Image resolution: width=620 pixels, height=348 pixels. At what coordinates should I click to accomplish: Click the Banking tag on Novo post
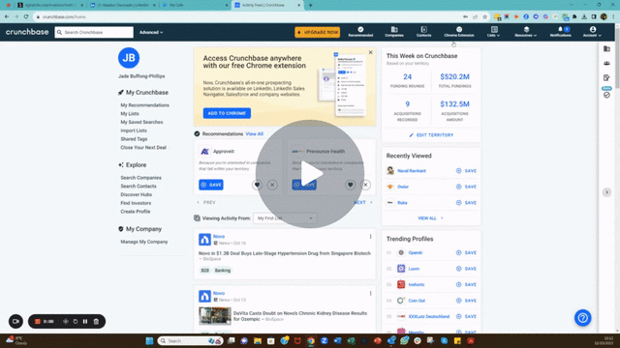click(x=223, y=271)
